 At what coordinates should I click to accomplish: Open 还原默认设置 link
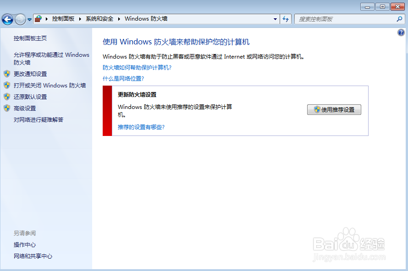pos(30,97)
